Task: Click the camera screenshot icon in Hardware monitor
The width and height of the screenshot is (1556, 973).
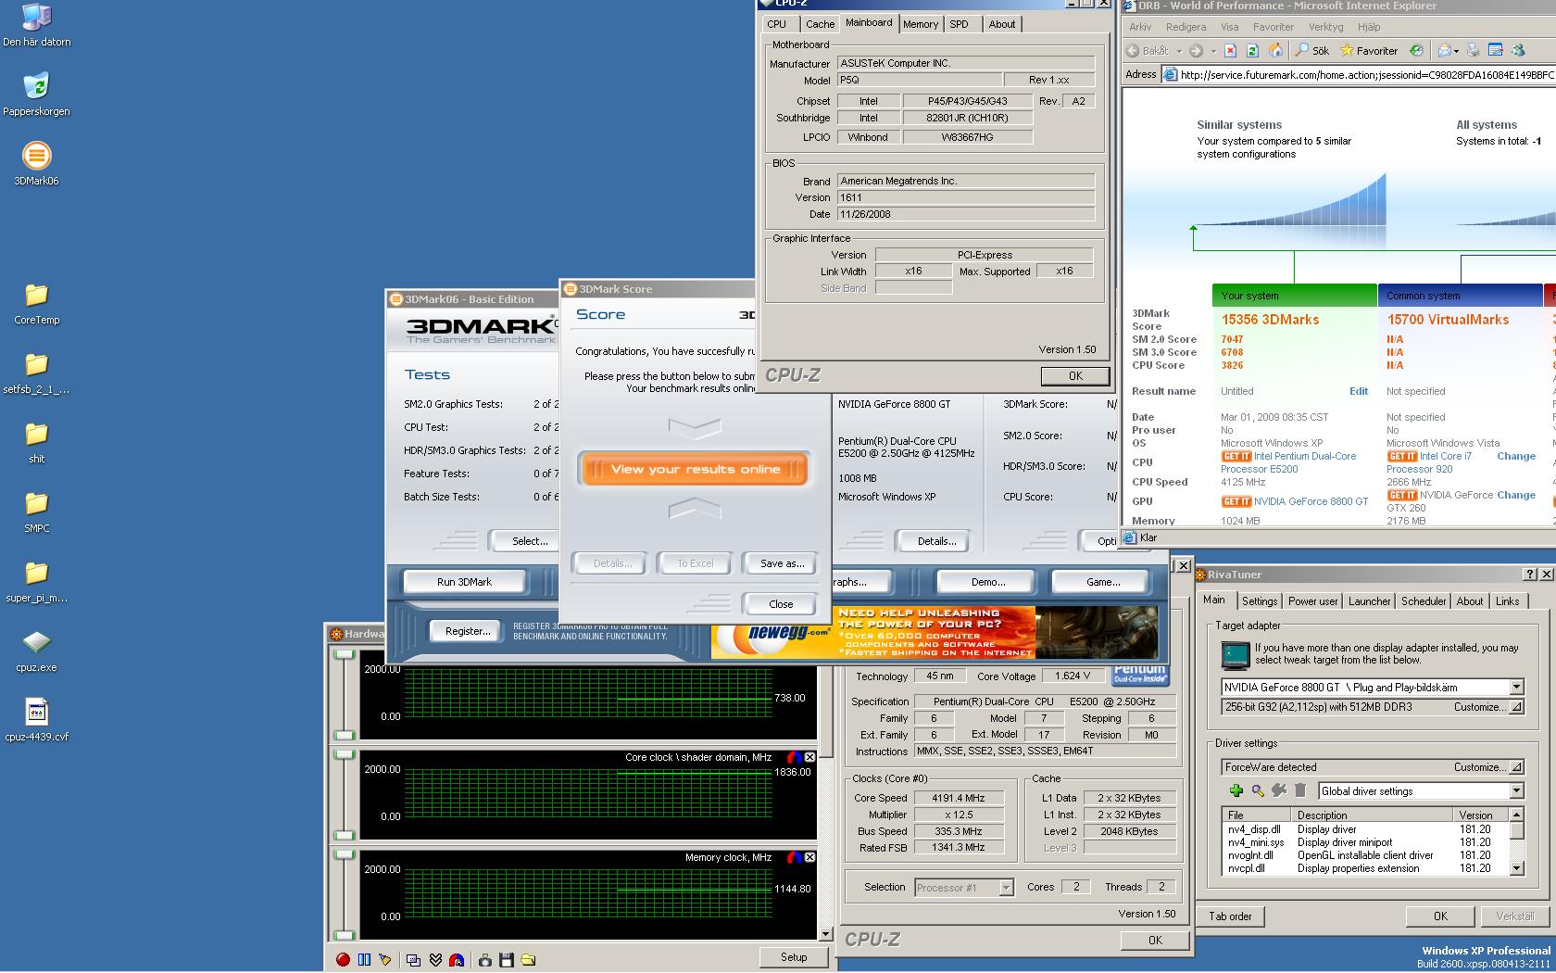Action: pos(484,960)
